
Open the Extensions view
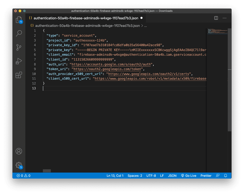click(19, 75)
